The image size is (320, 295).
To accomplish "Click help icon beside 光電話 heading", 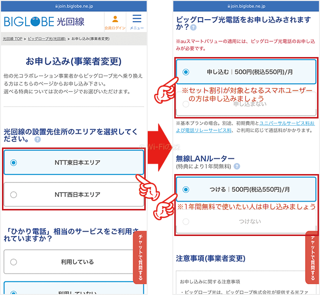I will [193, 28].
